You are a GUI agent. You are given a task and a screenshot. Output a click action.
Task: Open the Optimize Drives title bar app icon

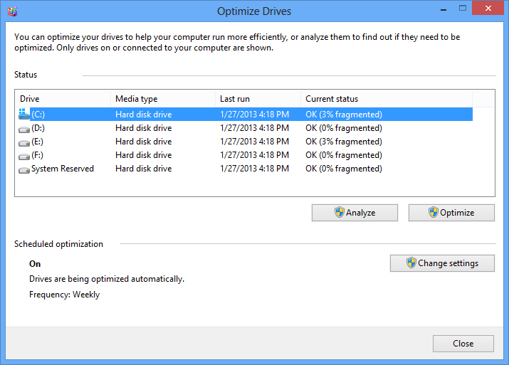[x=12, y=11]
